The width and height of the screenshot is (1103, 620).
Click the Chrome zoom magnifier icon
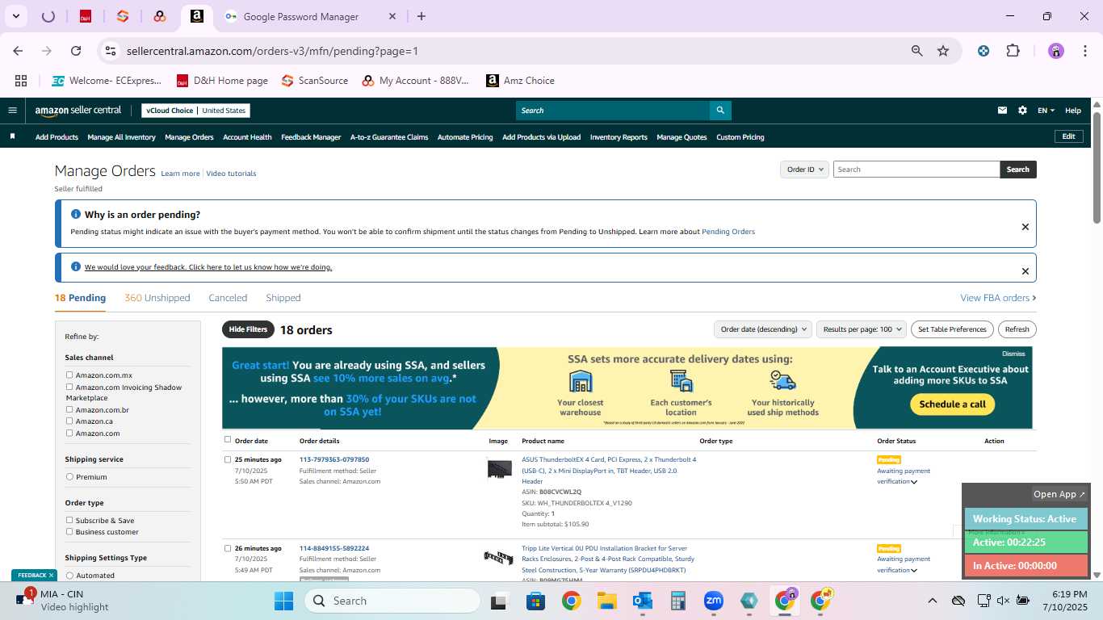coord(916,51)
